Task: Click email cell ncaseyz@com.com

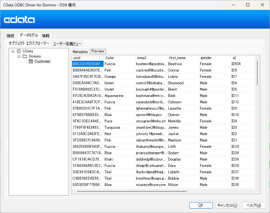Action: click(x=151, y=185)
